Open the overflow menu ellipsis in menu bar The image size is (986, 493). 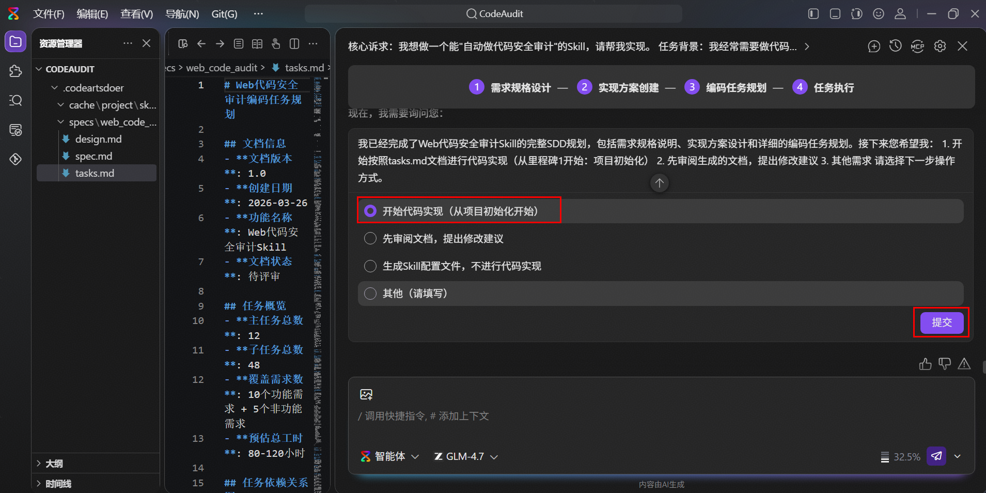point(258,14)
